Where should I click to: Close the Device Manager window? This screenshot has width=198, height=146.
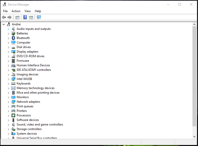(191, 5)
